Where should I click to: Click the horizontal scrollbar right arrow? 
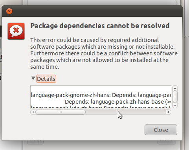click(169, 112)
